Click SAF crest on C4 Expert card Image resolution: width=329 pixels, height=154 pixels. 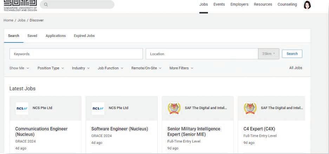(x=250, y=108)
